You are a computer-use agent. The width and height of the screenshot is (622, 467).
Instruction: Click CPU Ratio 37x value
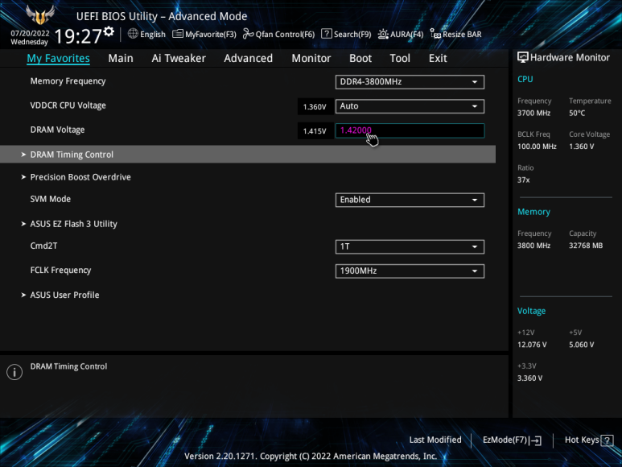pyautogui.click(x=523, y=180)
